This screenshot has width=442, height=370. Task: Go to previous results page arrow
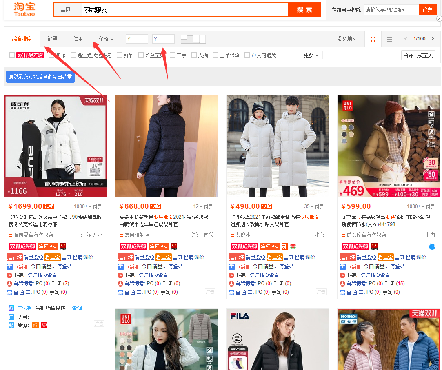tap(406, 39)
